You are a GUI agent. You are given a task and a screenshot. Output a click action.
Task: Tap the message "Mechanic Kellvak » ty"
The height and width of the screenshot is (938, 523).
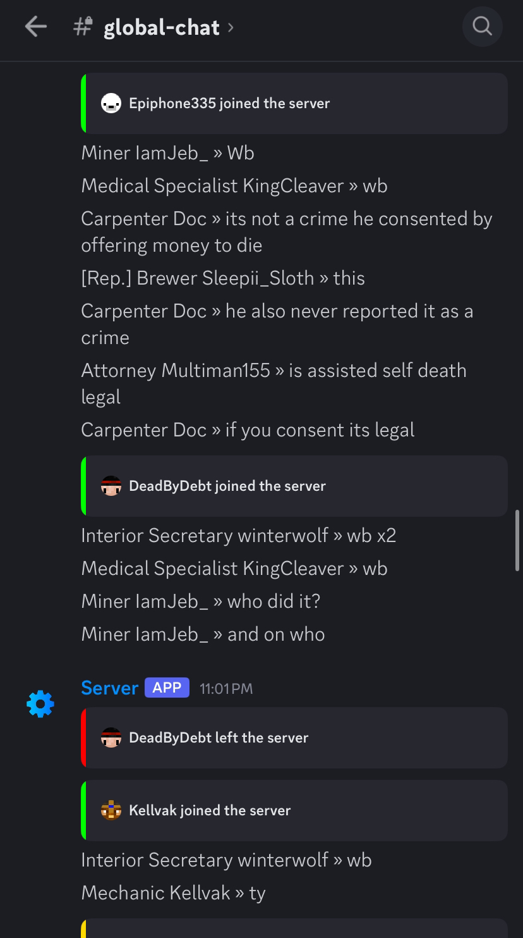point(173,892)
